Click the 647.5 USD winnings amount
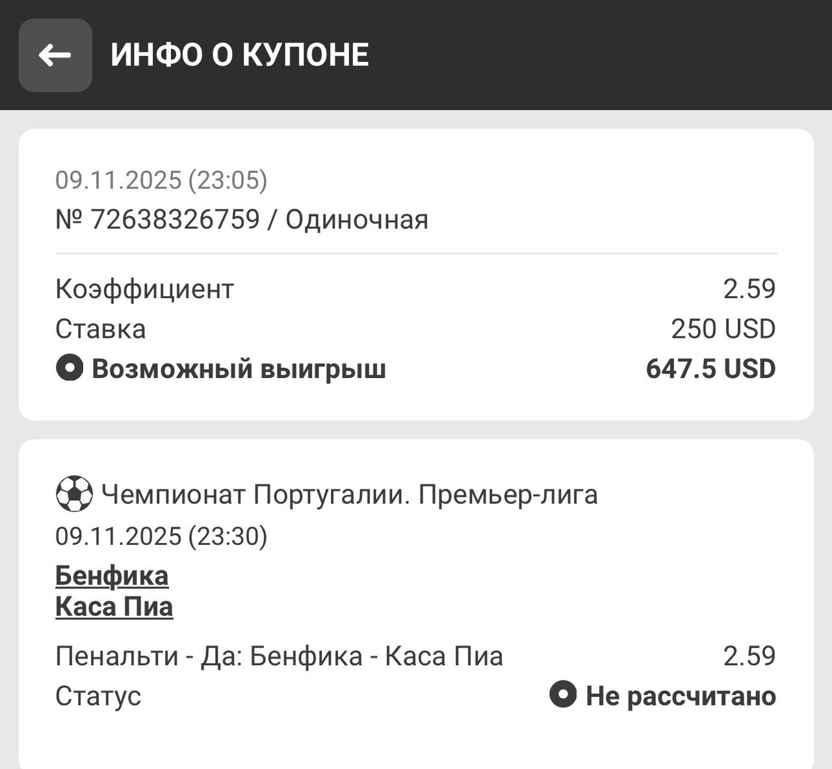Screen dimensions: 832x769 click(x=710, y=369)
